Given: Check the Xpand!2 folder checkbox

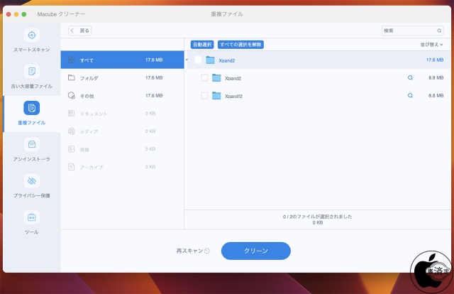Looking at the screenshot, I should tap(204, 95).
